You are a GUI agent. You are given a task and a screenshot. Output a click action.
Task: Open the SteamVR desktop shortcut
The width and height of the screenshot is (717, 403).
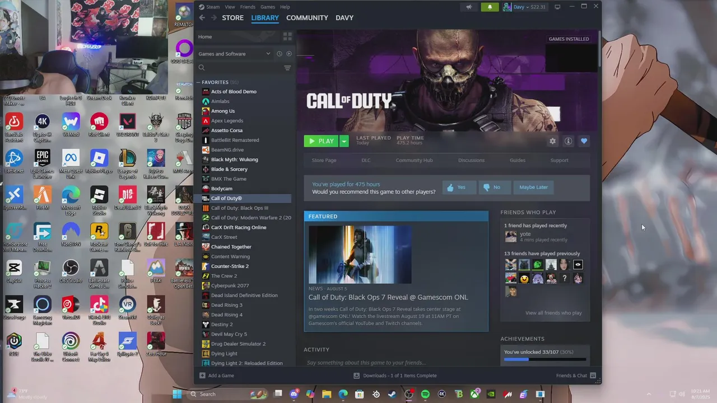pos(127,308)
